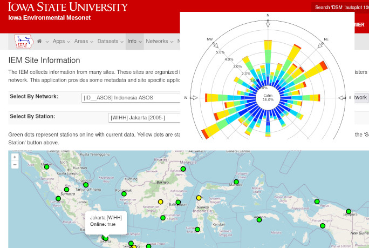The height and width of the screenshot is (248, 369).
Task: Select the green dot near Sulawesi Selatan
Action: [197, 230]
